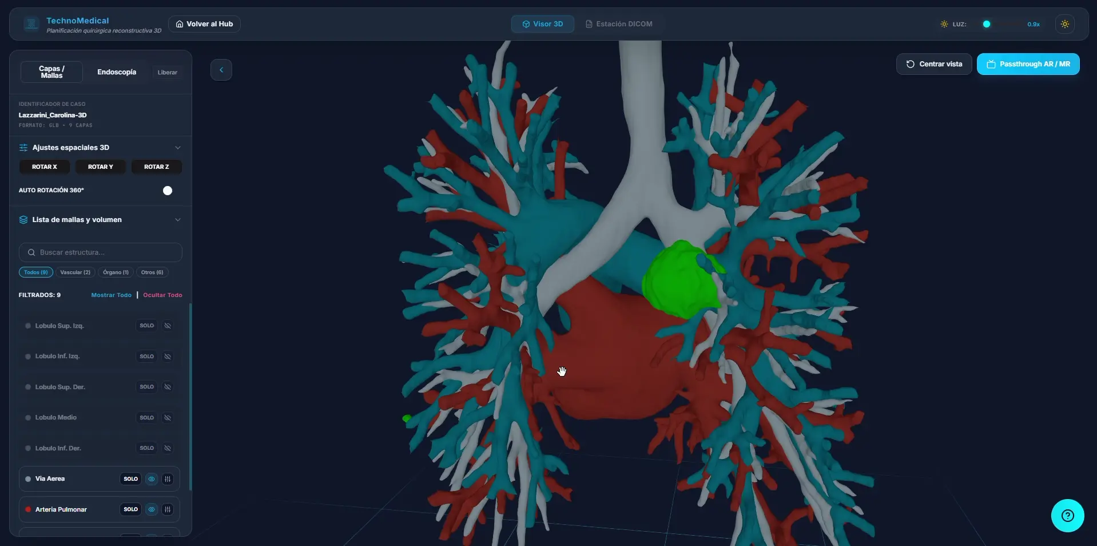
Task: Click the color dot of Arteria Pulmonar
Action: coord(28,509)
